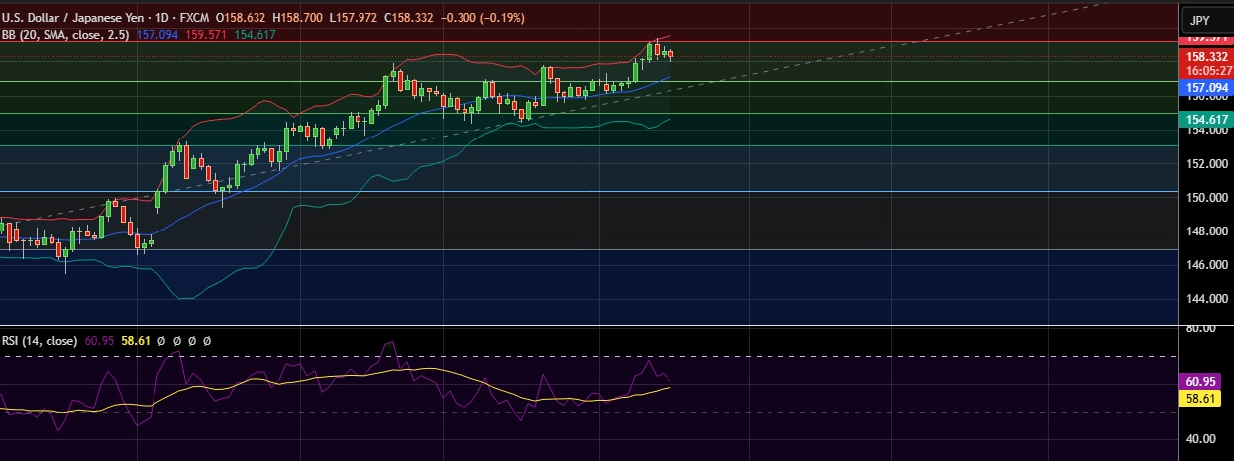Click the 148.000 label on price axis
Image resolution: width=1234 pixels, height=461 pixels.
[1203, 231]
